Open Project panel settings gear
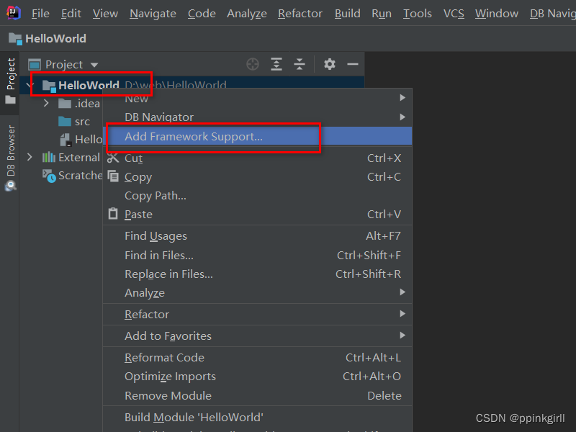The image size is (576, 432). (330, 64)
